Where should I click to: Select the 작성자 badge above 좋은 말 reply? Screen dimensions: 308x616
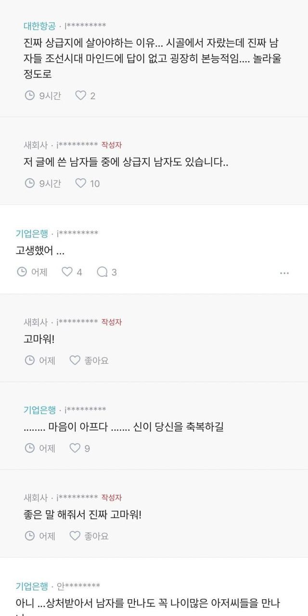(x=111, y=497)
